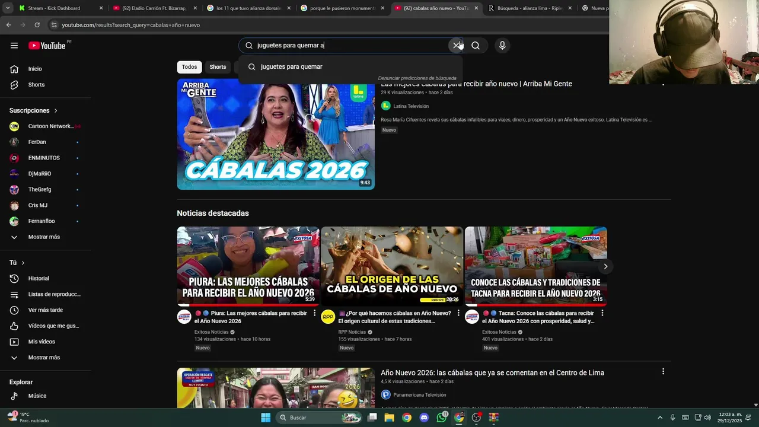The height and width of the screenshot is (427, 759).
Task: Choose suggestion "juguetes para quemar"
Action: (x=350, y=66)
